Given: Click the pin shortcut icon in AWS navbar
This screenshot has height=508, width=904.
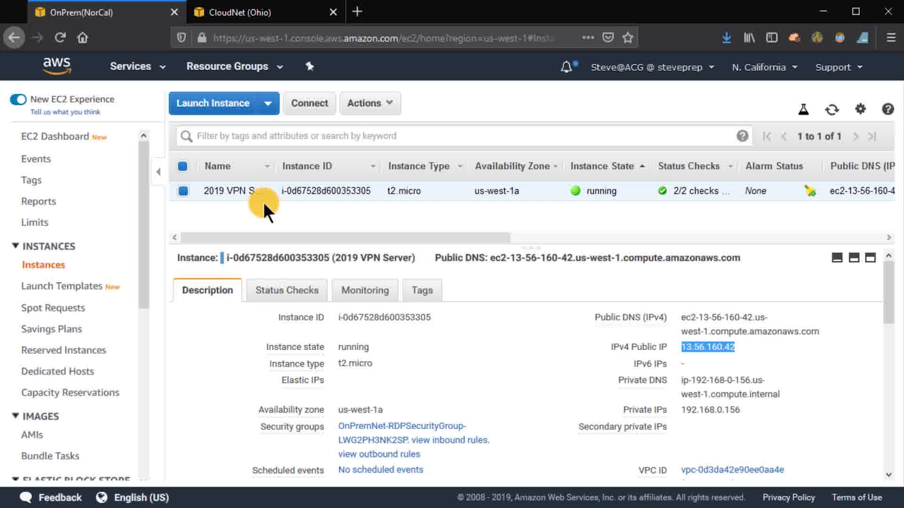Looking at the screenshot, I should (x=309, y=66).
